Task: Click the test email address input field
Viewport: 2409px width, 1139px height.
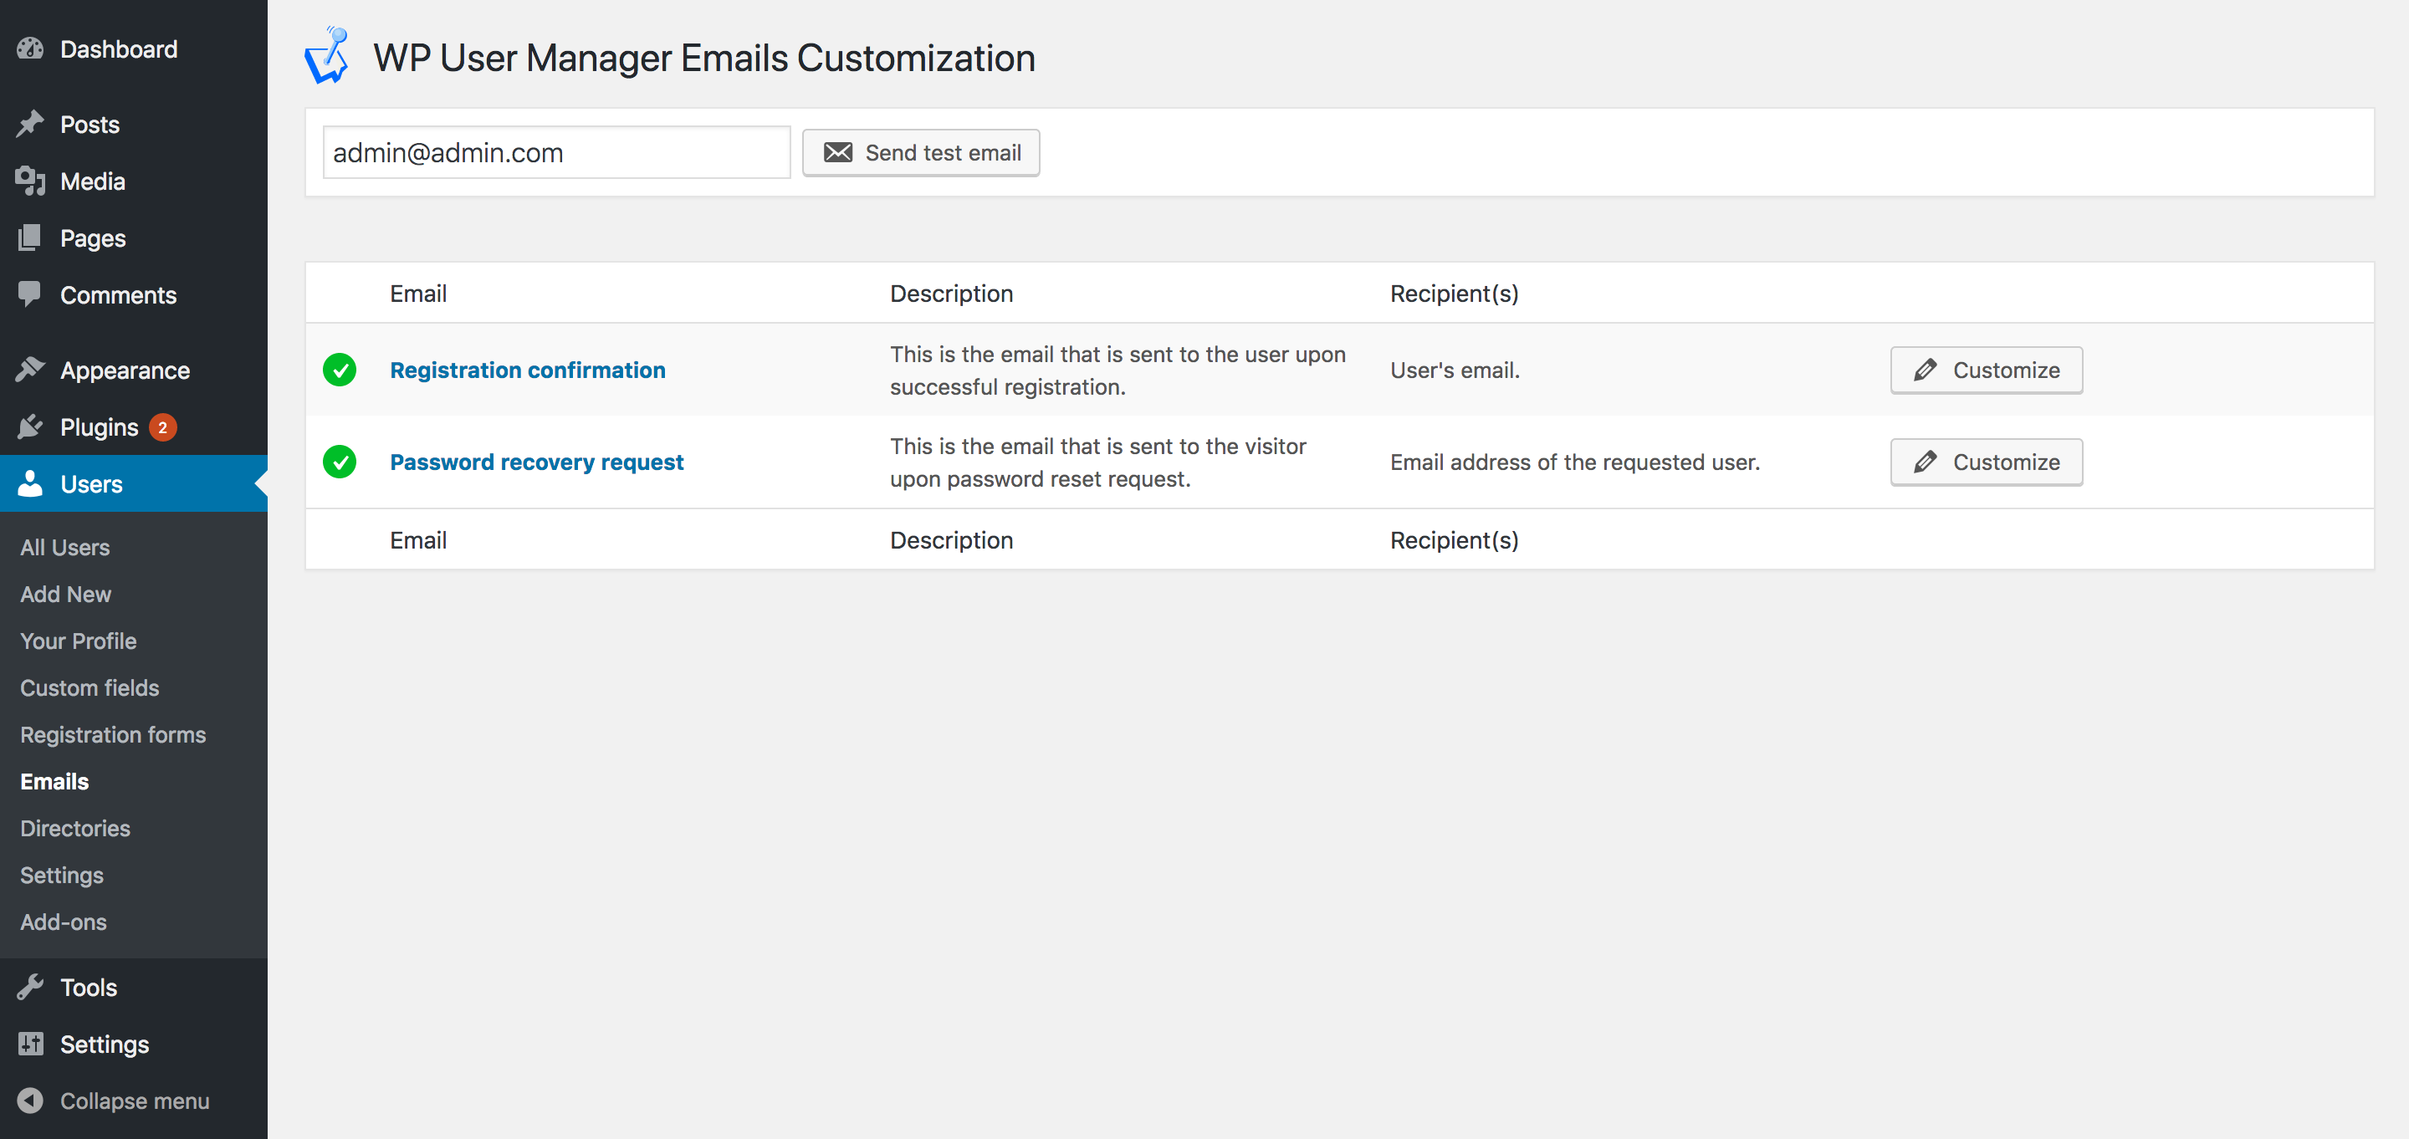Action: tap(555, 151)
